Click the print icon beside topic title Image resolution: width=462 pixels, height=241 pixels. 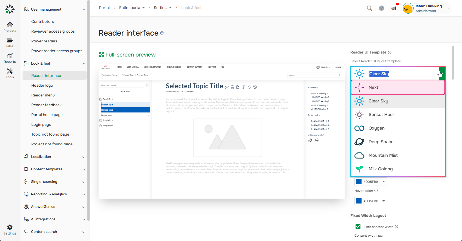232,87
